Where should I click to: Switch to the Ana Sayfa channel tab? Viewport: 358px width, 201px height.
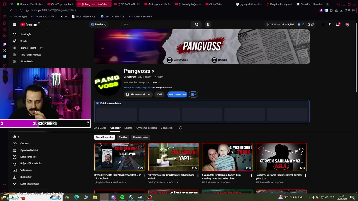coord(100,128)
